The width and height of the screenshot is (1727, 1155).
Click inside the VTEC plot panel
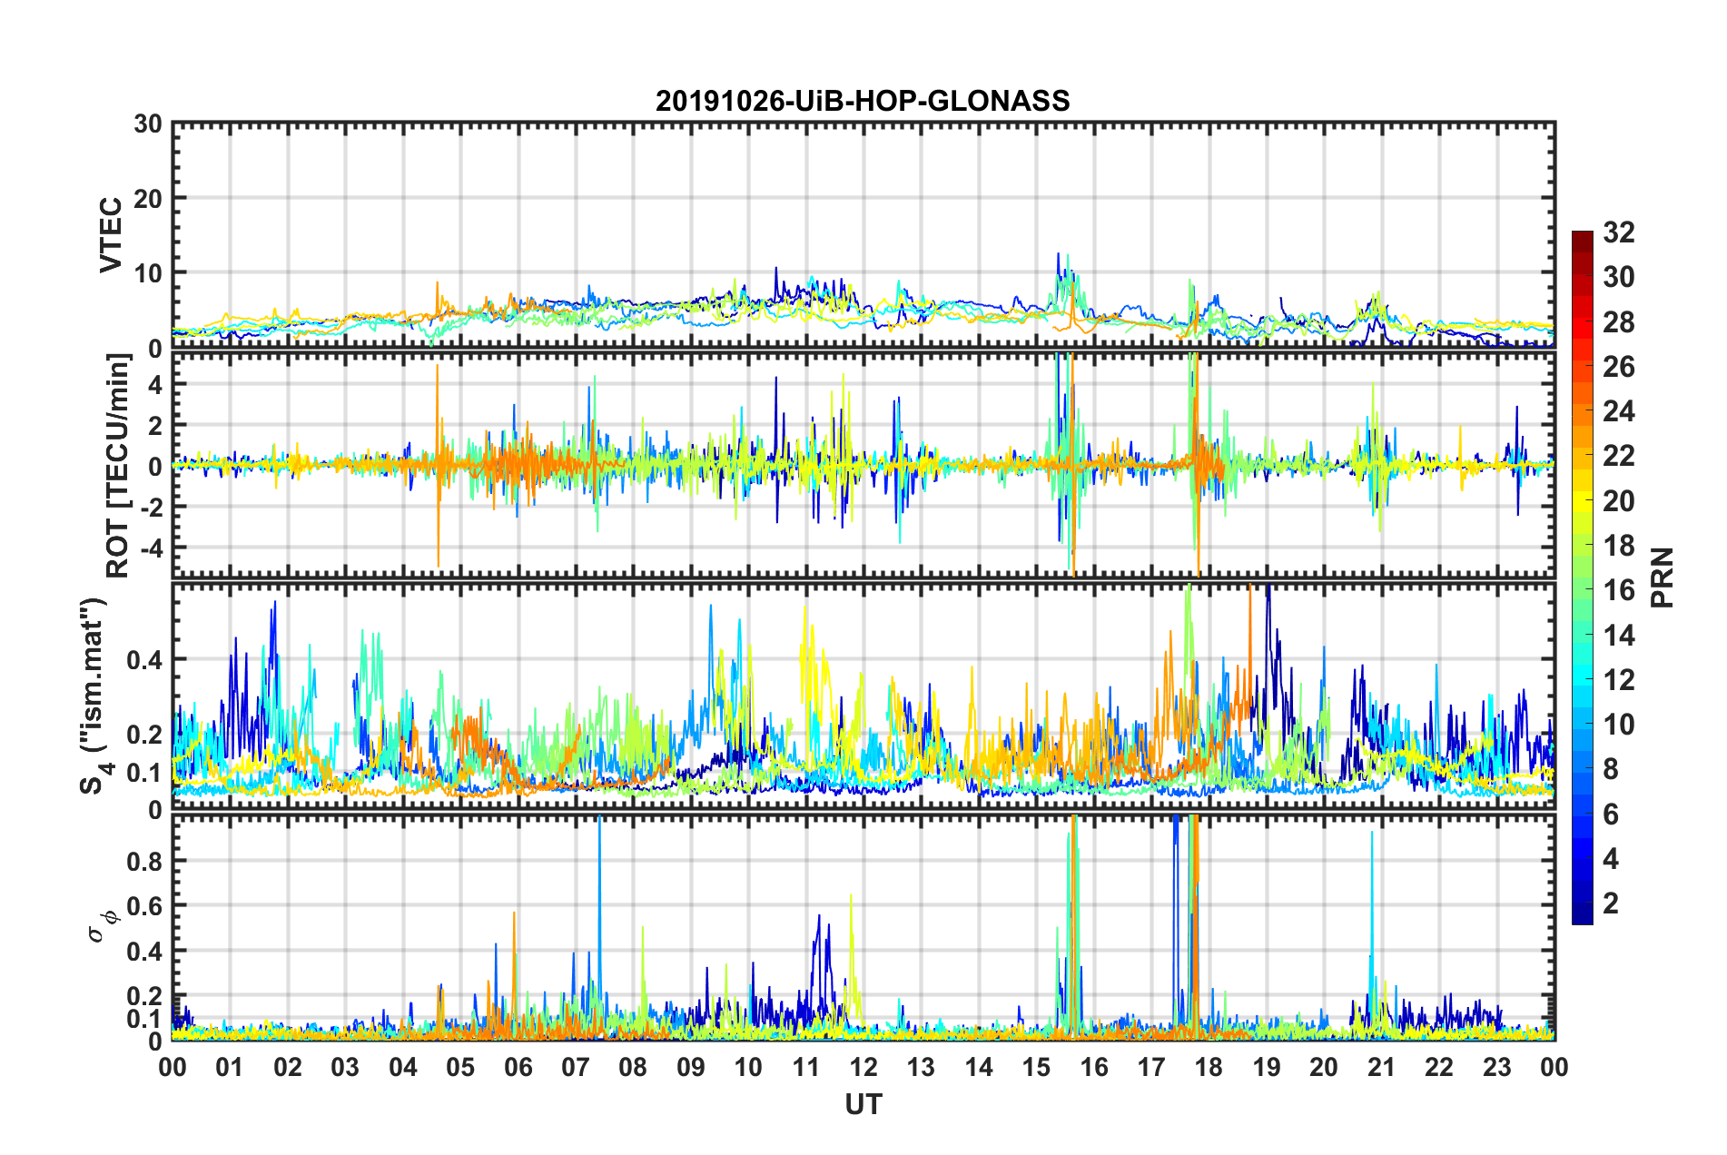coord(863,234)
